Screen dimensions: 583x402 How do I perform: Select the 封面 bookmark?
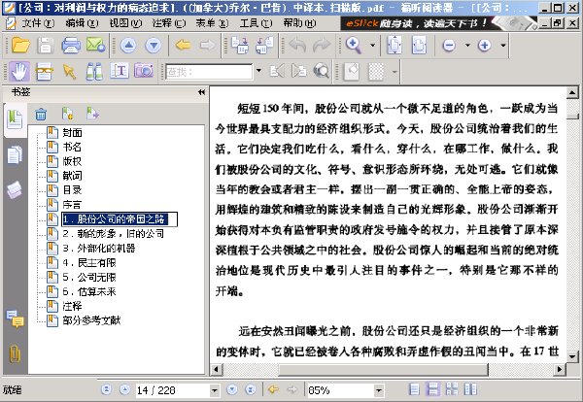72,133
